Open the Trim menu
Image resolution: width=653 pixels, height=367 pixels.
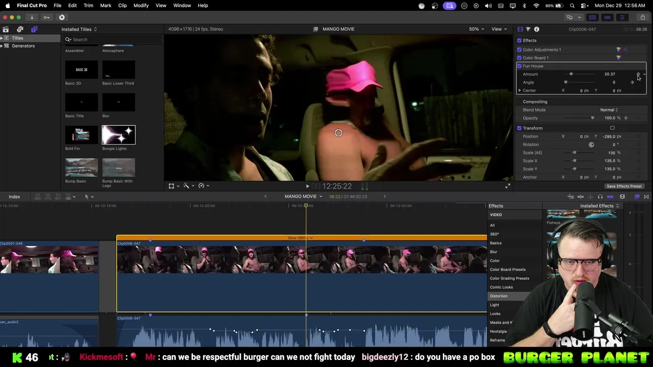tap(88, 6)
